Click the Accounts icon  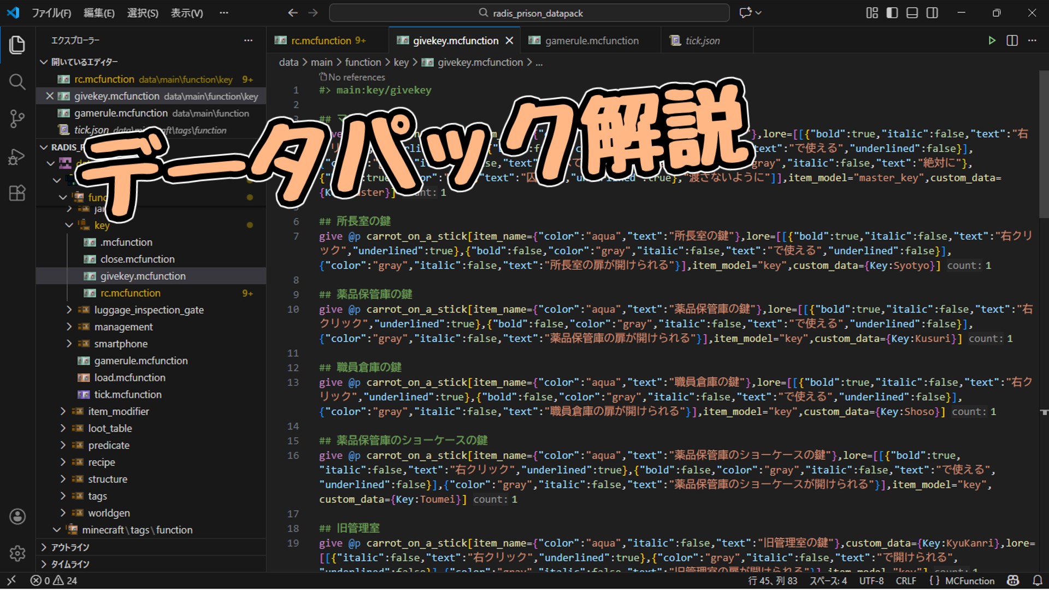(x=17, y=516)
